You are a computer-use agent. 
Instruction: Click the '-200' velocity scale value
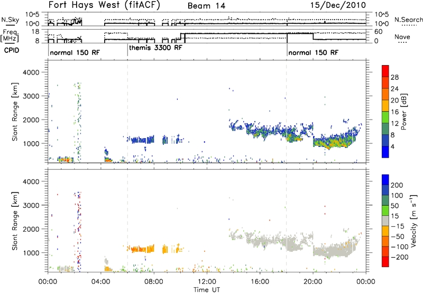(x=399, y=257)
